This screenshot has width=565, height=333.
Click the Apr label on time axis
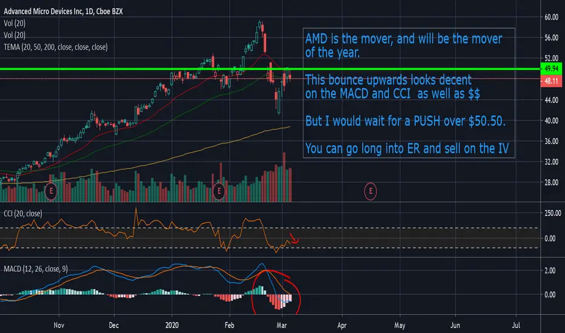[341, 325]
